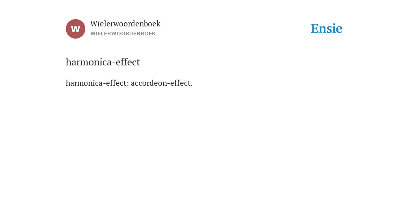Click the horizontal divider under the header

pos(208,46)
